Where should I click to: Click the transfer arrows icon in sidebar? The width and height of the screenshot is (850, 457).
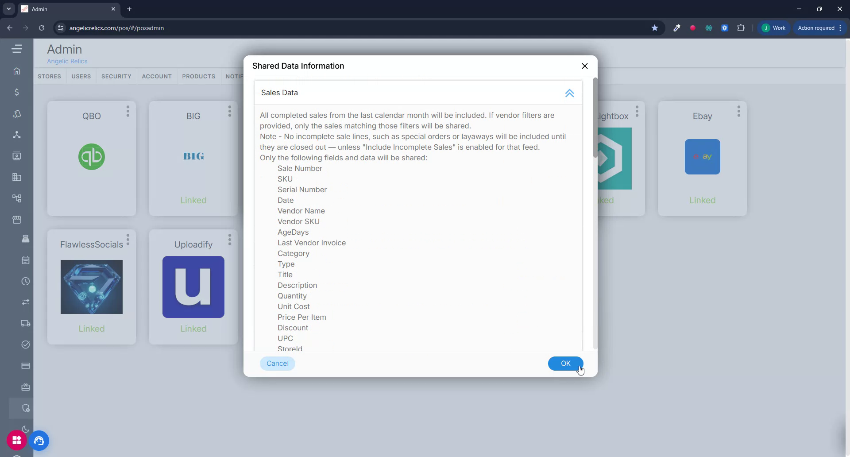tap(26, 302)
